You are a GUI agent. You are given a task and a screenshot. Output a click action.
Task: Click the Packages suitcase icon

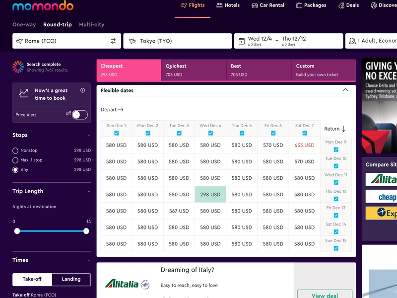tap(299, 5)
